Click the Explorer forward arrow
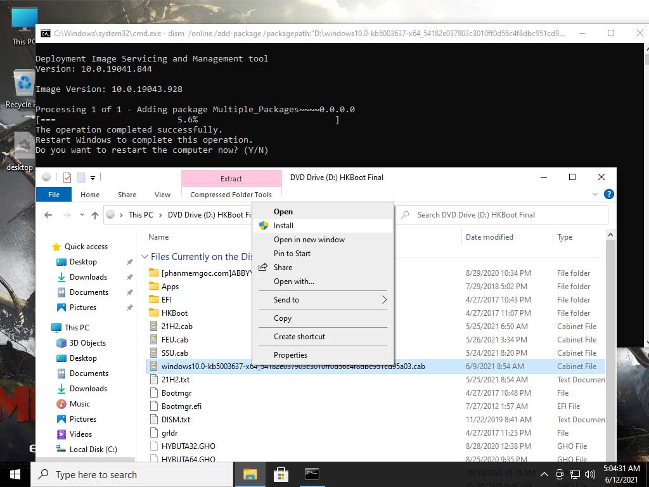The image size is (649, 487). click(67, 215)
